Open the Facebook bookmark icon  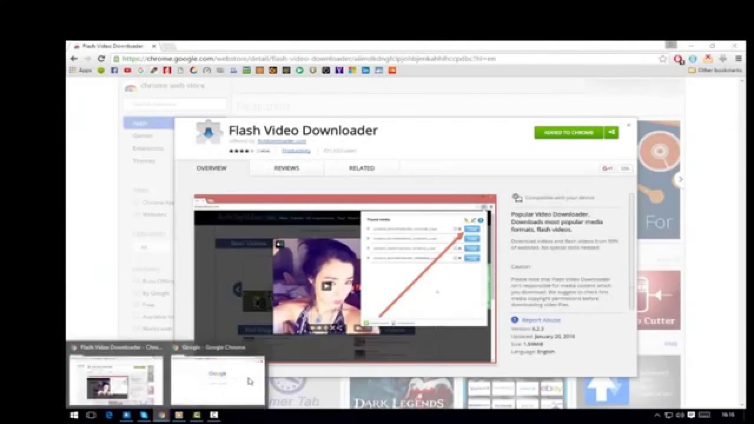click(114, 70)
